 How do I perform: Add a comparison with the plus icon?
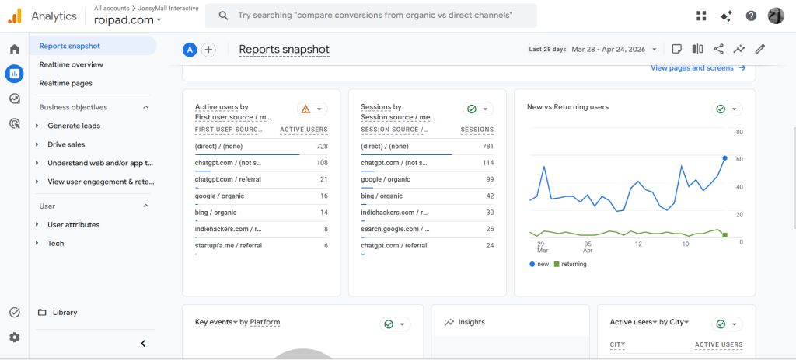tap(208, 50)
